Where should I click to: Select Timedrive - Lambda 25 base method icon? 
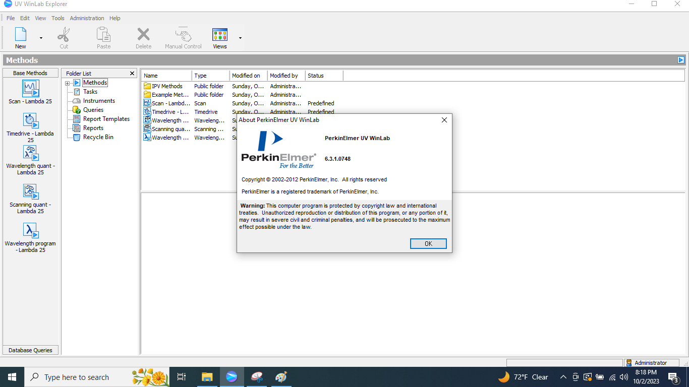31,121
